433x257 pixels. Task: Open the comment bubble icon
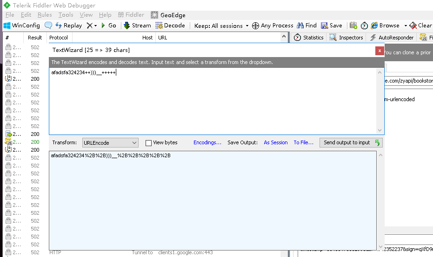48,26
